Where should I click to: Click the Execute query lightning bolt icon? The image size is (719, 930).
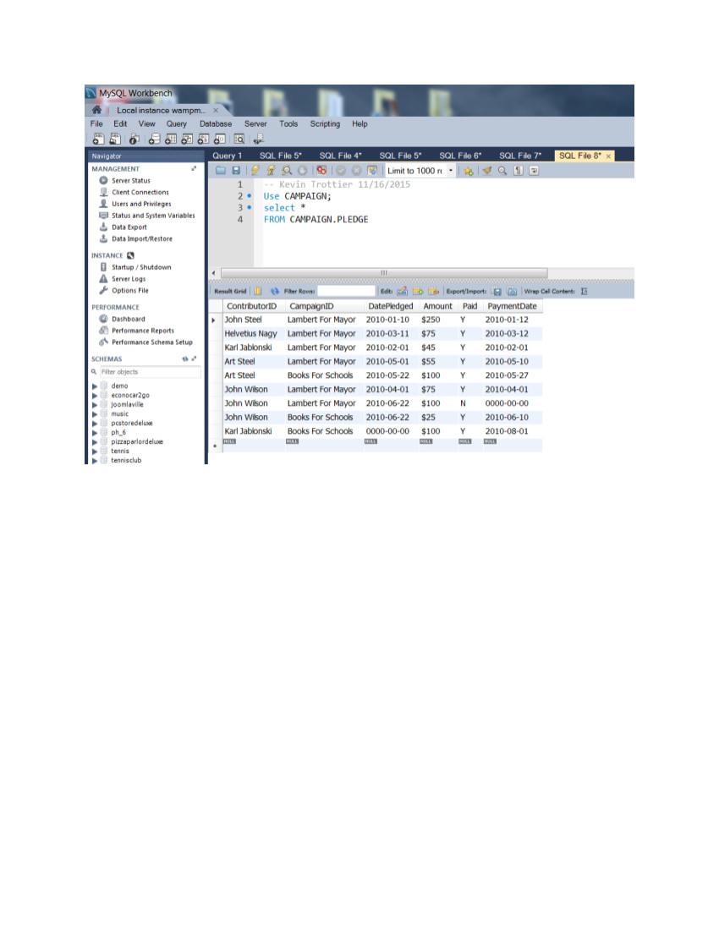click(254, 171)
